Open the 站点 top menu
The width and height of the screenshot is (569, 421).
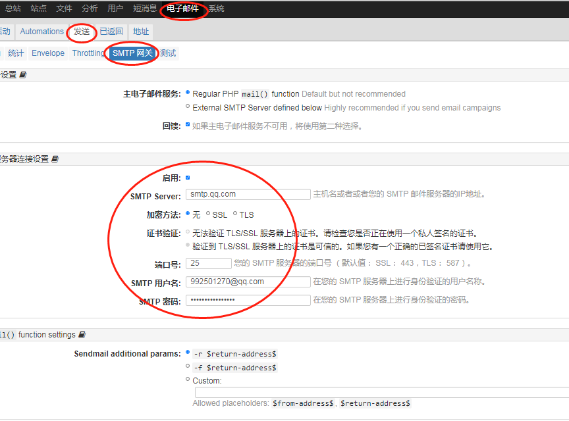pos(38,9)
